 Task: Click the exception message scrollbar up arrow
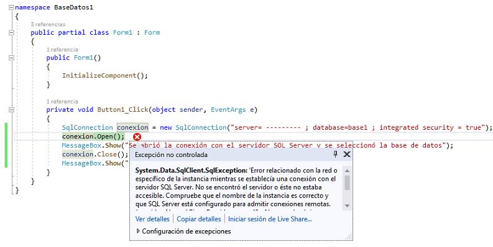click(347, 171)
